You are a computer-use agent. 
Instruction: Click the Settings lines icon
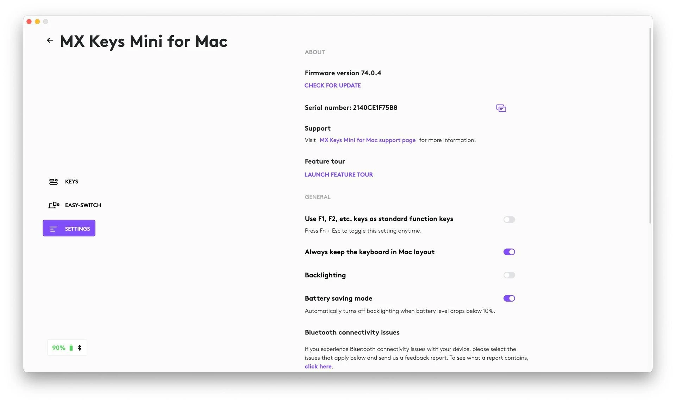point(54,229)
